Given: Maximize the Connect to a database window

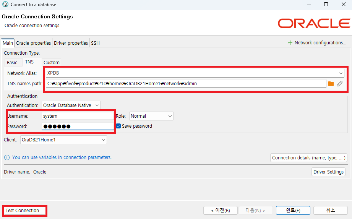Looking at the screenshot, I should (x=326, y=4).
